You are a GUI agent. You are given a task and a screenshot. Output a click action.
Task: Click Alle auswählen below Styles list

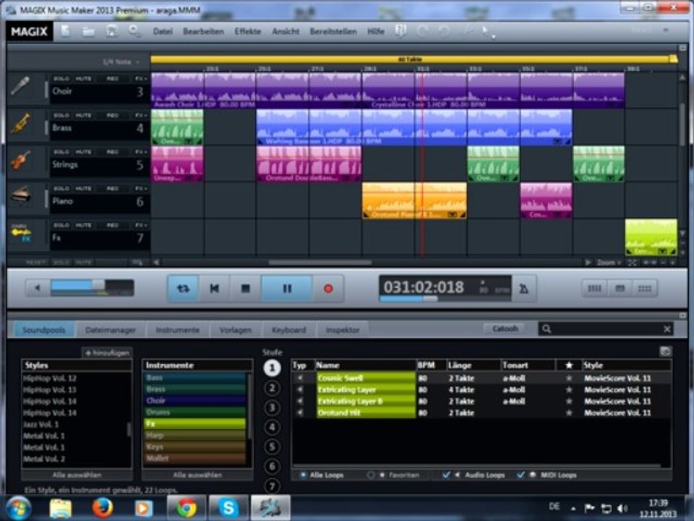click(77, 475)
